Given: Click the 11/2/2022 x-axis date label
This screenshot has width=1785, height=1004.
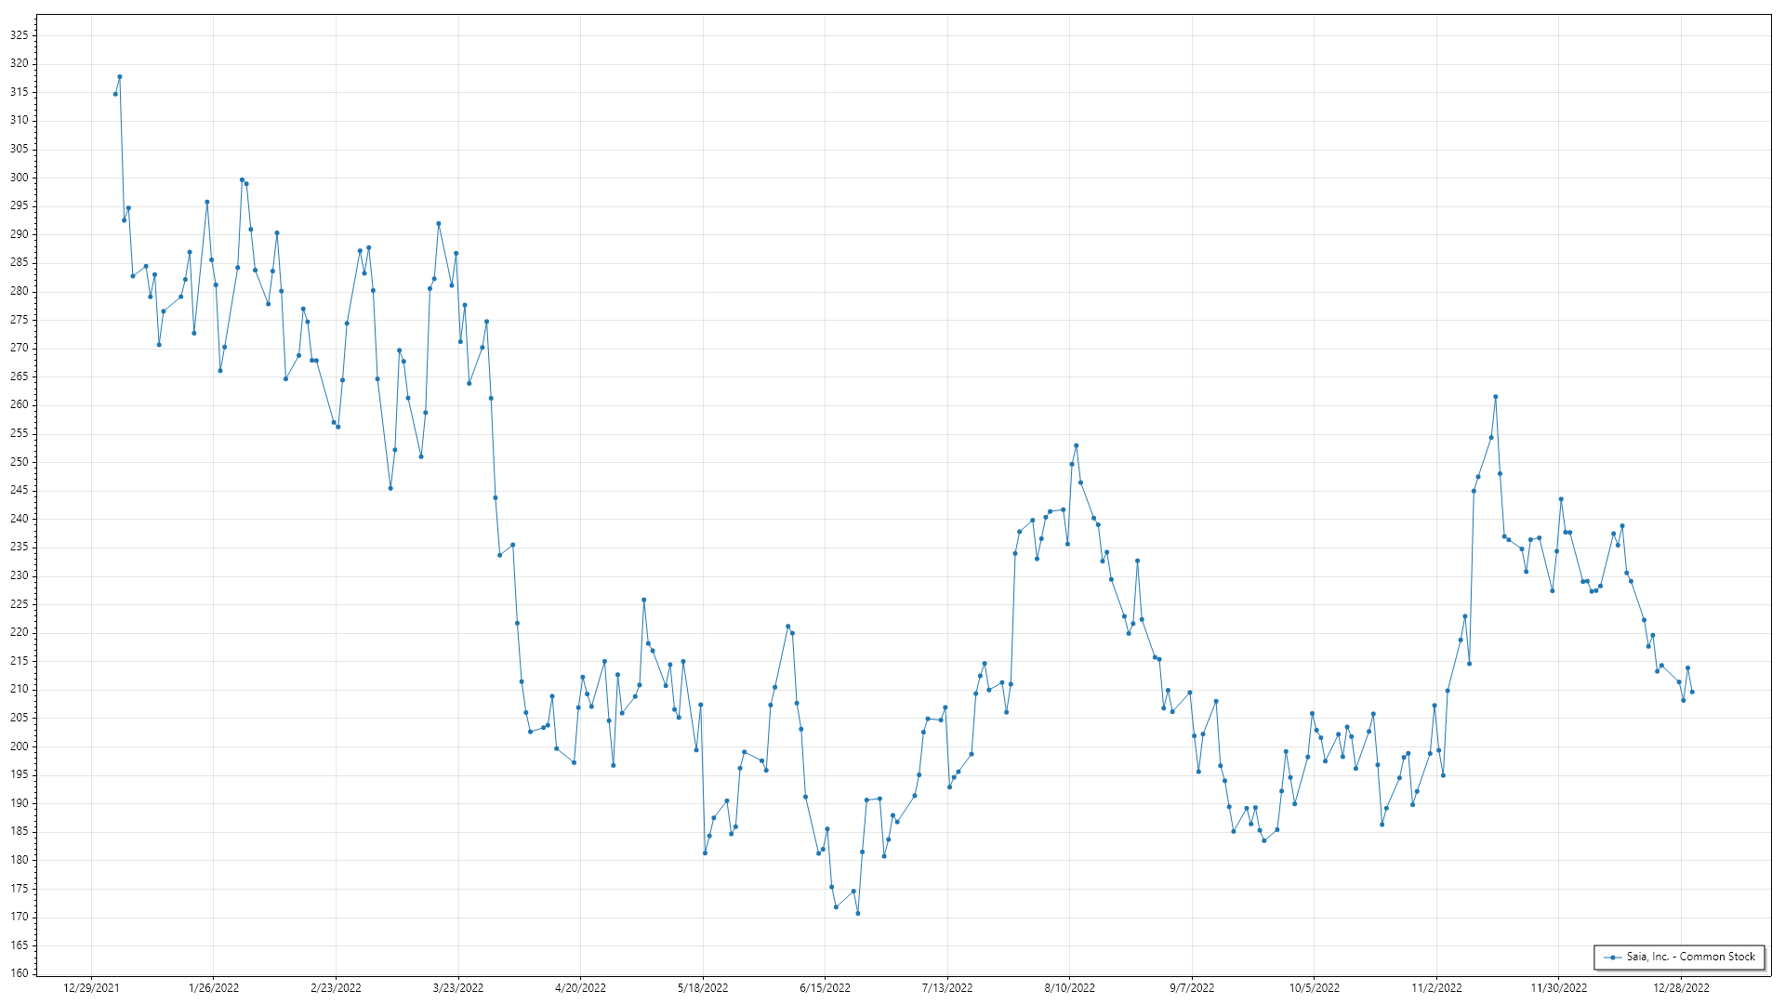Looking at the screenshot, I should click(x=1436, y=988).
